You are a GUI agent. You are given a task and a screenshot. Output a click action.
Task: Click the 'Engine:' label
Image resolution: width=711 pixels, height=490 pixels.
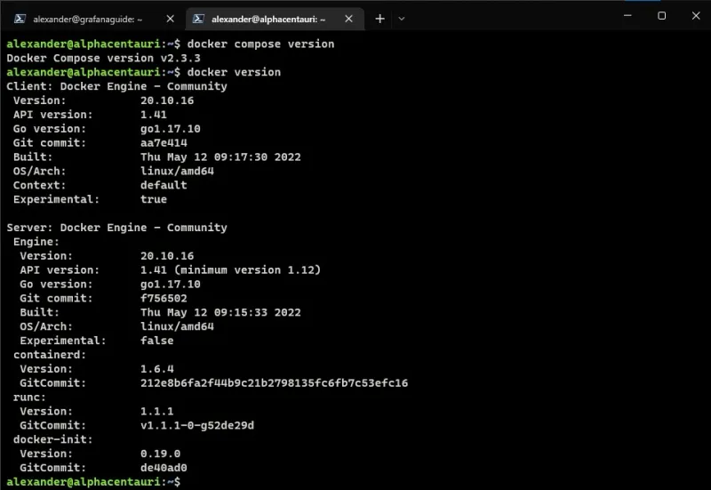(36, 242)
